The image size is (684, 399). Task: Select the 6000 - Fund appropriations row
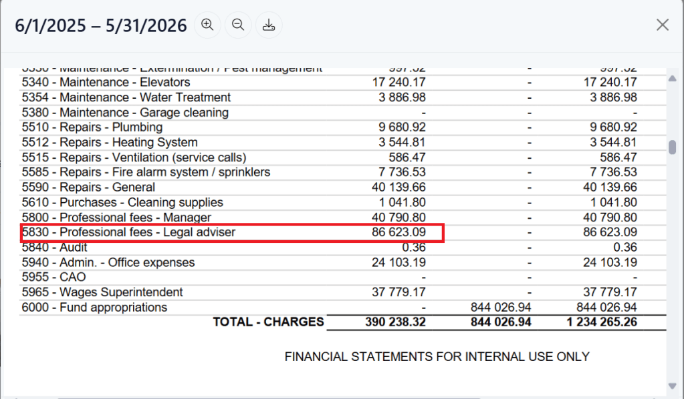coord(94,308)
